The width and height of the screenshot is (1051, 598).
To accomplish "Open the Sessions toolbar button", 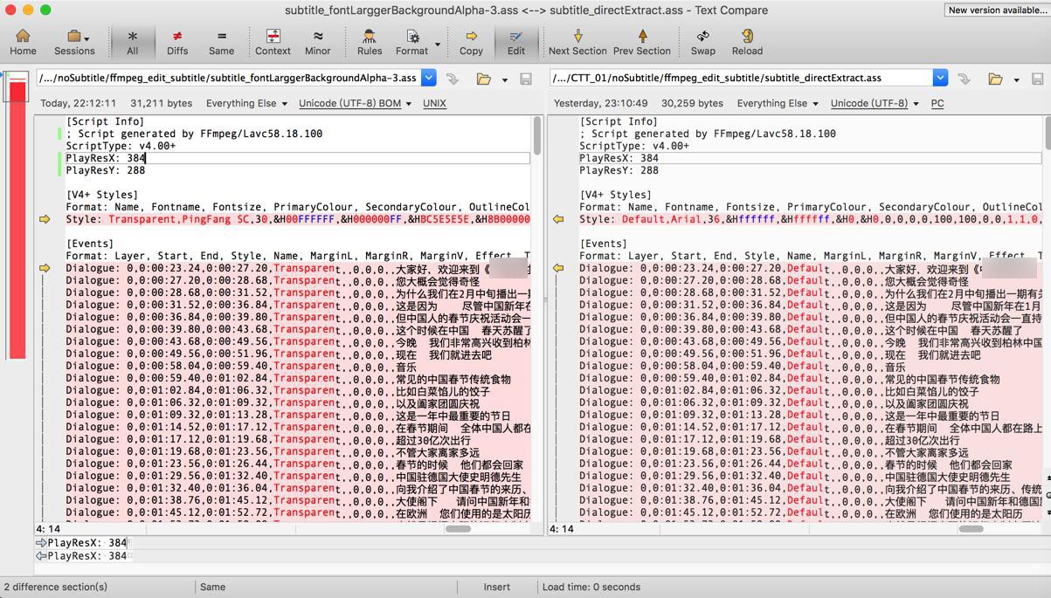I will point(74,41).
